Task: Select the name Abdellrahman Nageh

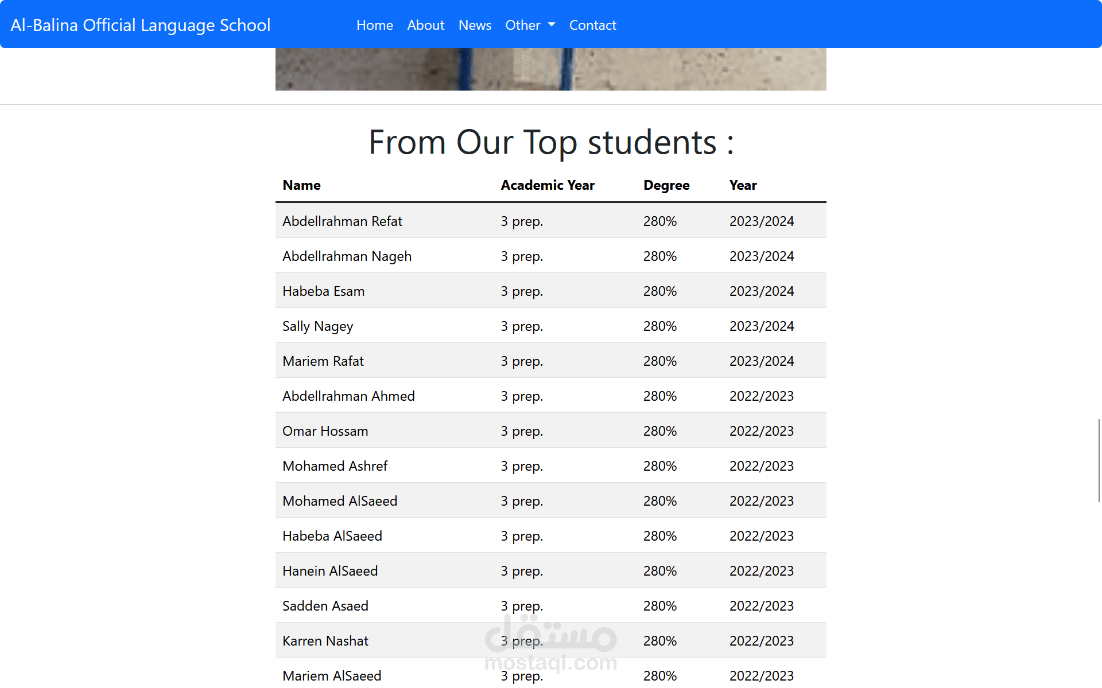Action: click(347, 256)
